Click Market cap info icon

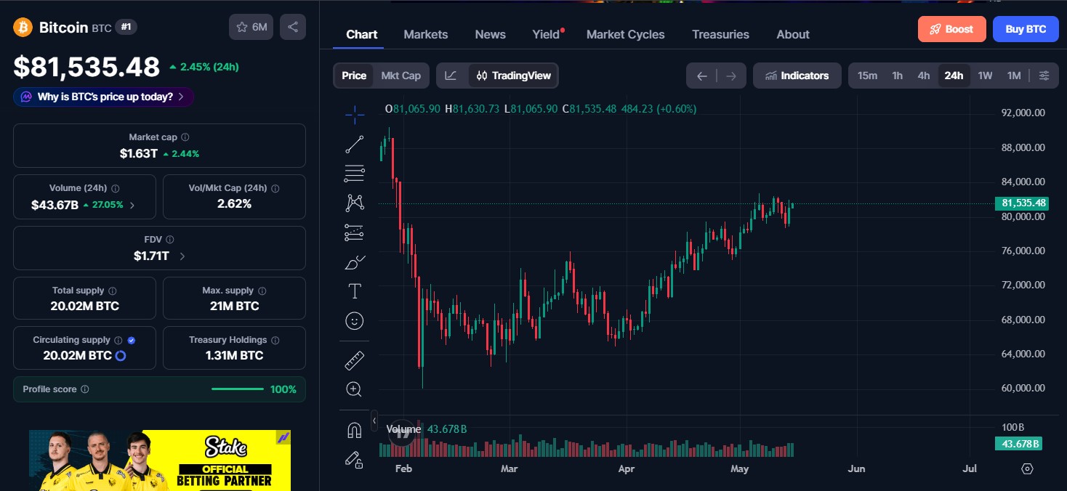[x=185, y=137]
